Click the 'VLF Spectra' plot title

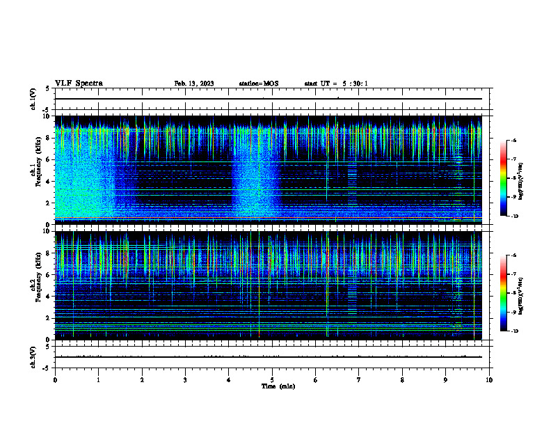click(79, 84)
